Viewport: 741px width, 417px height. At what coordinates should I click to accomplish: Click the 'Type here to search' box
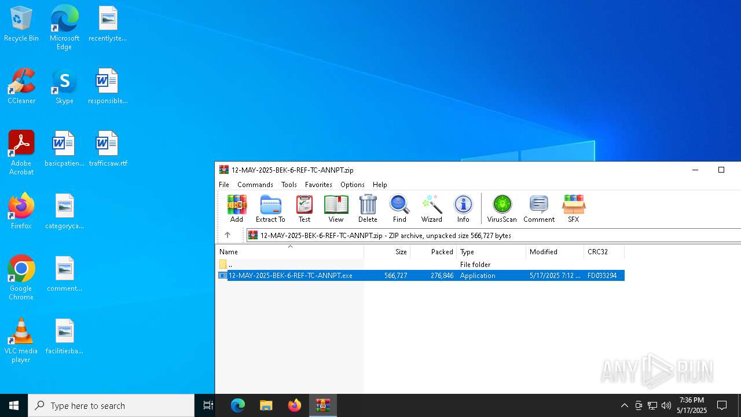111,405
